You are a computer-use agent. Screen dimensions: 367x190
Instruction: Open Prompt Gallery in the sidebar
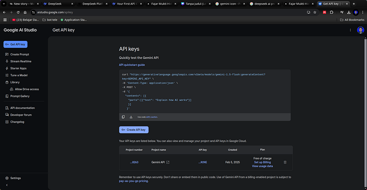coord(17,96)
